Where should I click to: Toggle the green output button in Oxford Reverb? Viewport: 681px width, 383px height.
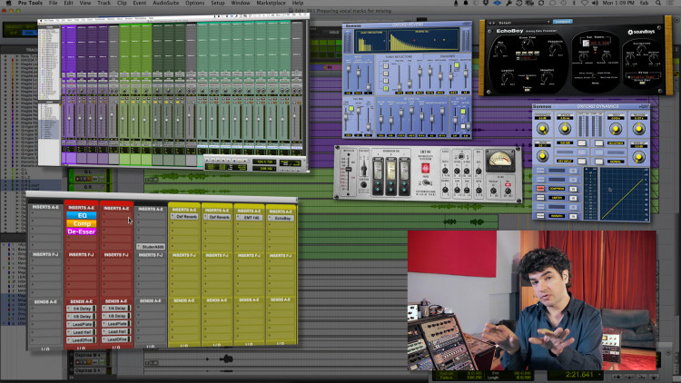pos(463,112)
